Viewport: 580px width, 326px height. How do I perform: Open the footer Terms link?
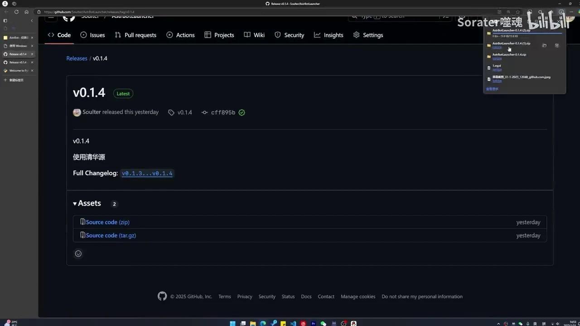225,297
